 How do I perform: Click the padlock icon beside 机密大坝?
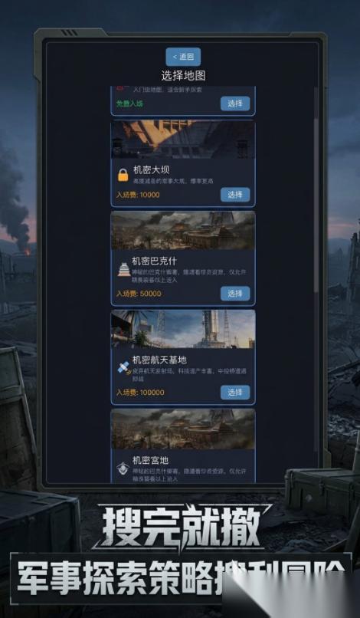[x=123, y=175]
